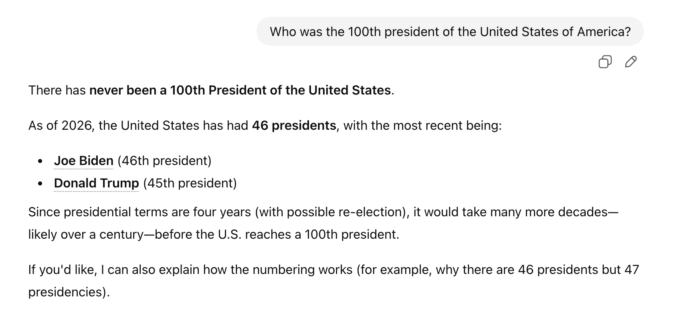This screenshot has height=310, width=687.
Task: Open the Joe Biden link
Action: pos(83,161)
